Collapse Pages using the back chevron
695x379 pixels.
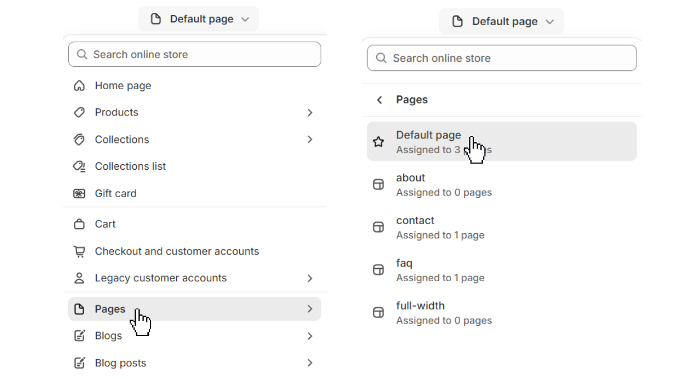(x=379, y=99)
